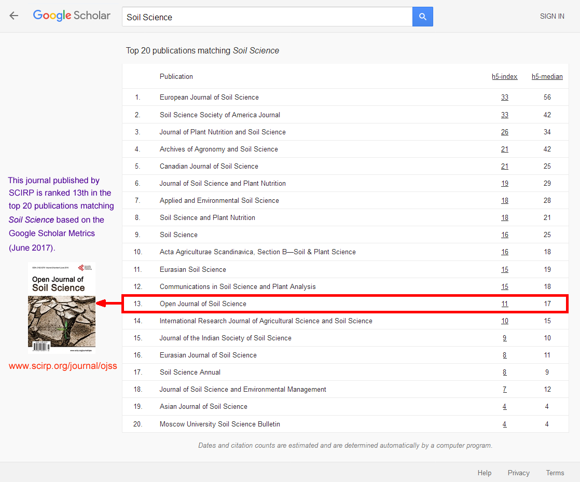Open the Google Scholar logo link

pos(72,16)
